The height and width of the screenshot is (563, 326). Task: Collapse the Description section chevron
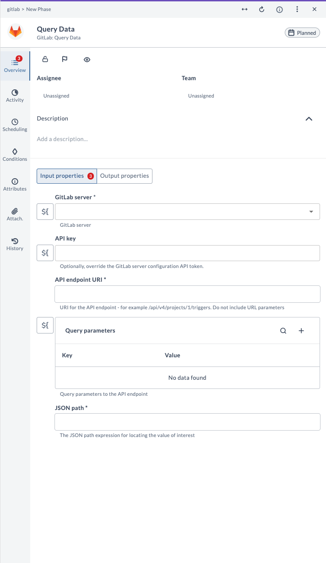click(309, 119)
